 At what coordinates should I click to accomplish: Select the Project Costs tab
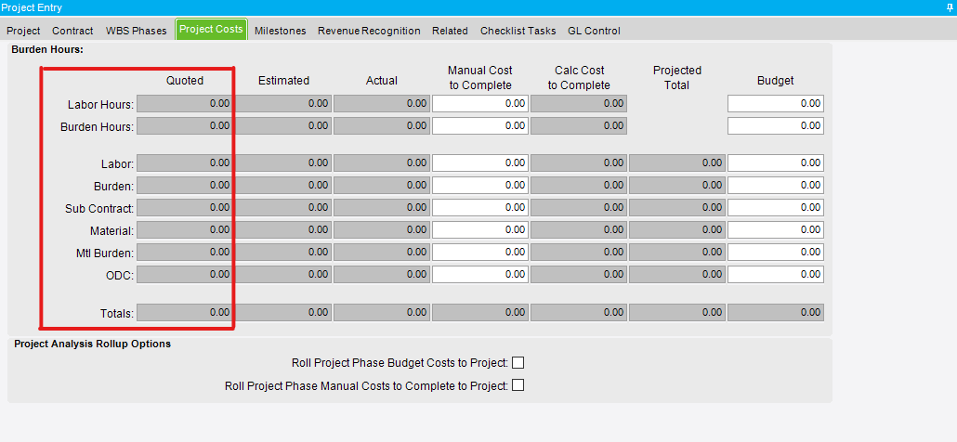click(x=211, y=30)
